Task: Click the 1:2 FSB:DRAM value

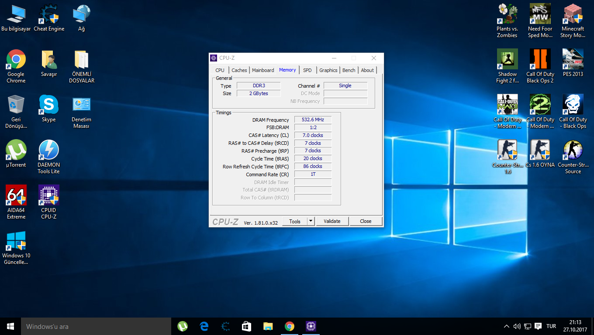Action: 313,127
